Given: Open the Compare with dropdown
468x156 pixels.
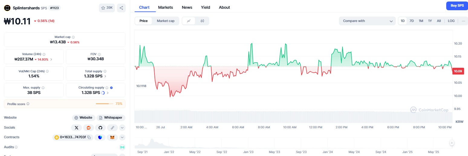Looking at the screenshot, I should tap(367, 21).
